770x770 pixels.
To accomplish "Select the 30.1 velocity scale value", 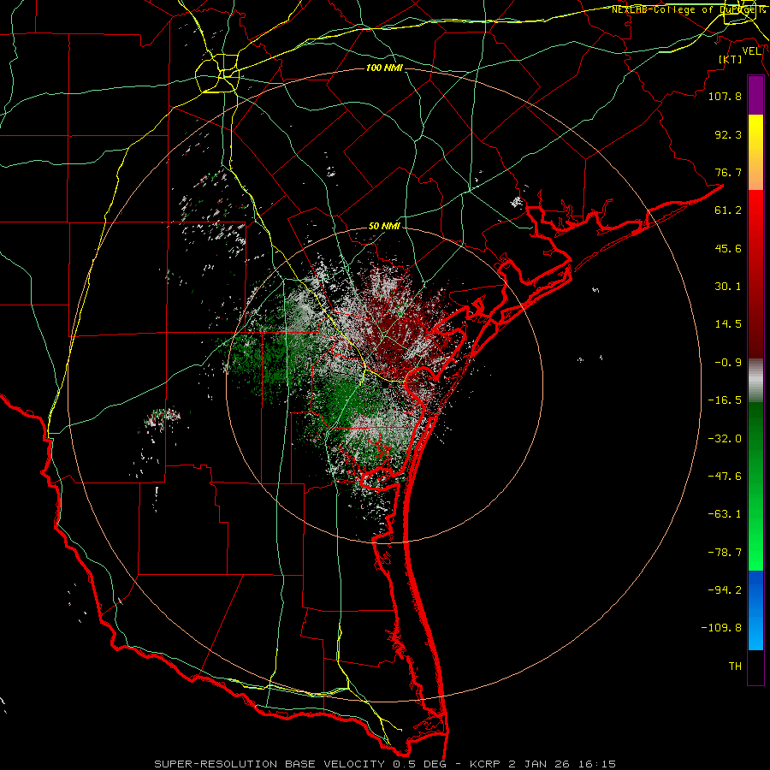I will [x=728, y=287].
